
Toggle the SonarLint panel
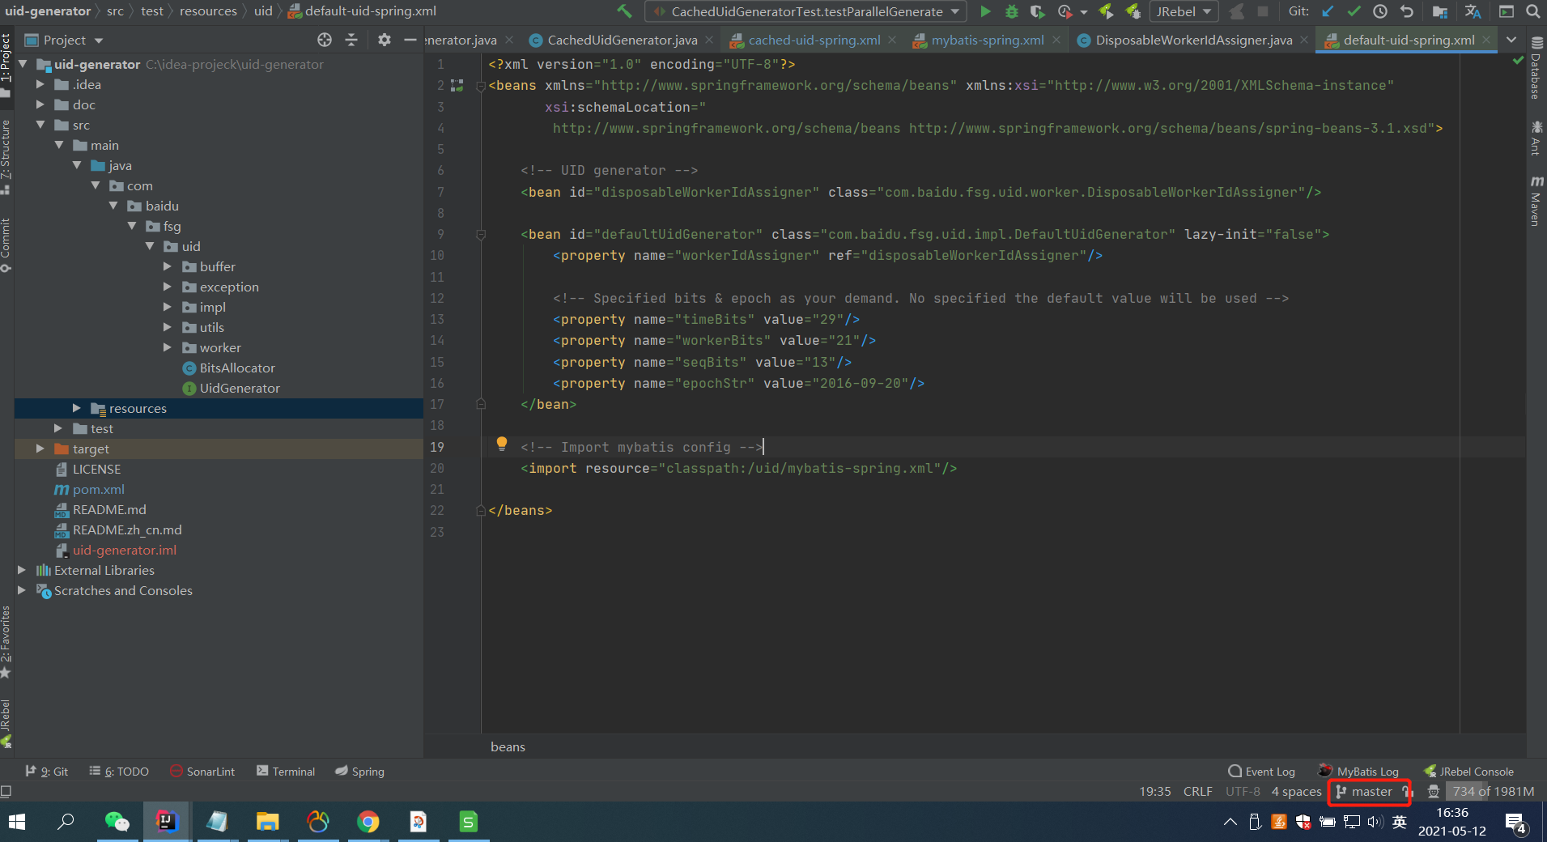(x=202, y=771)
